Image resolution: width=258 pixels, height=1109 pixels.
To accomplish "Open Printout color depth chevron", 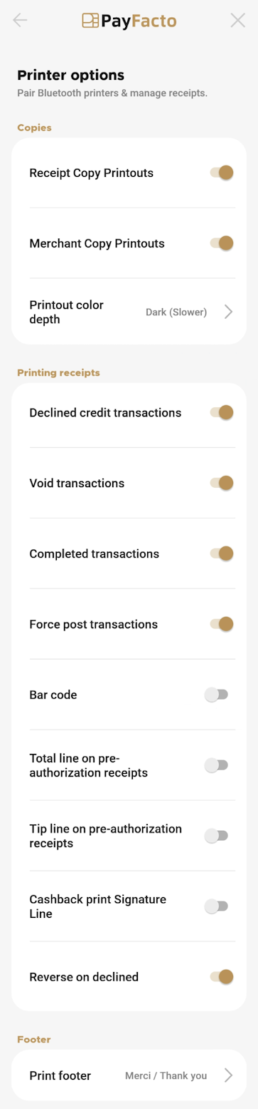I will 228,312.
